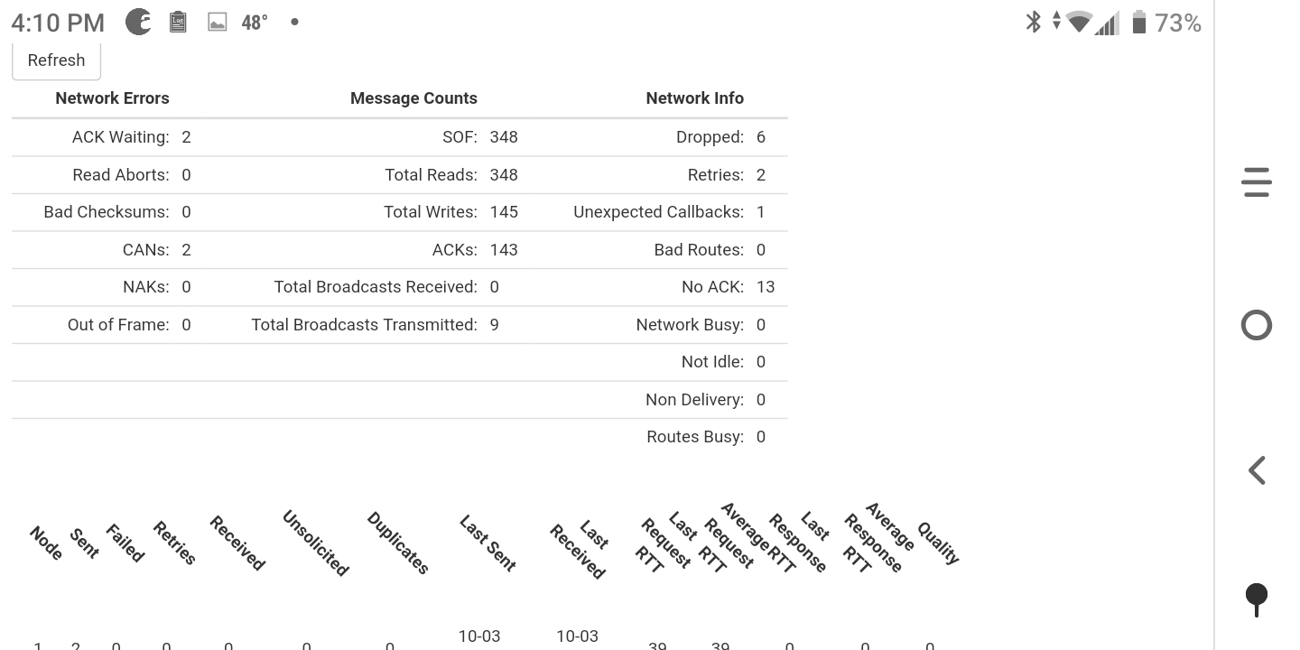Tap the cellular signal strength icon
Screen dimensions: 1300x650
1107,21
